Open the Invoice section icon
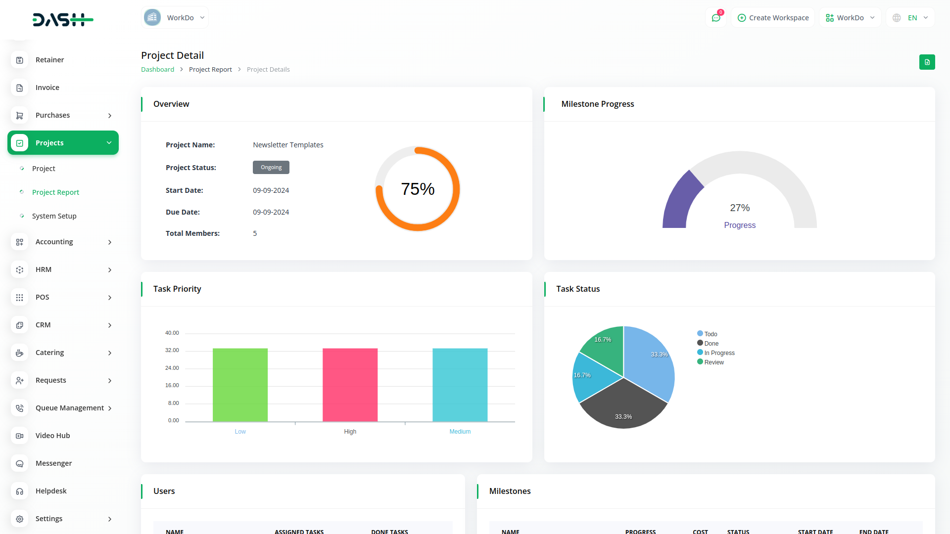This screenshot has width=950, height=534. click(x=19, y=88)
